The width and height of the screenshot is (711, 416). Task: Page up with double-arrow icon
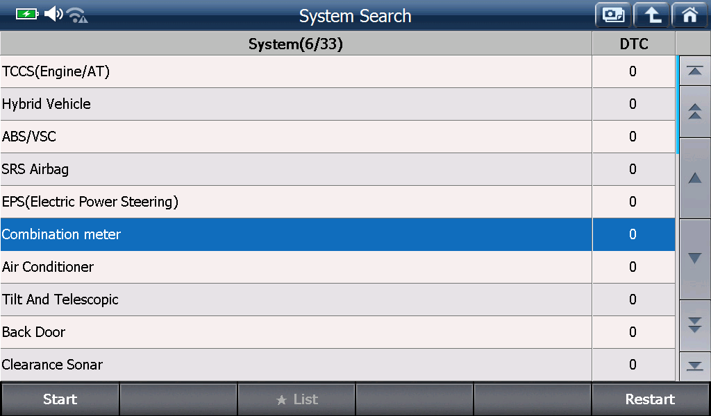click(x=694, y=111)
